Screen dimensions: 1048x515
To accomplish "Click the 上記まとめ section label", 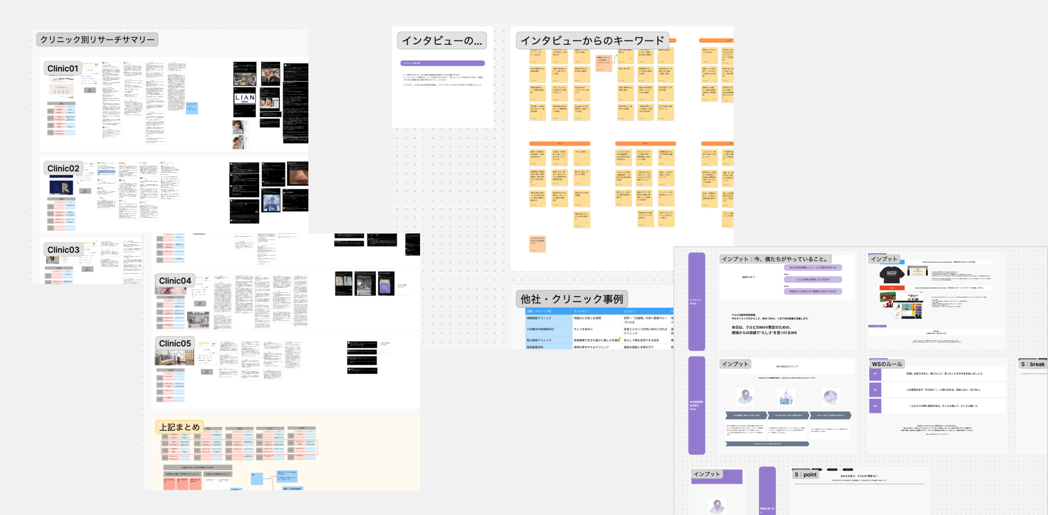I will pos(179,427).
